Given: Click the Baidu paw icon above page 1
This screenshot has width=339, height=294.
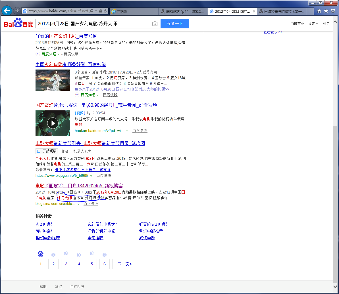Looking at the screenshot, I should click(40, 254).
